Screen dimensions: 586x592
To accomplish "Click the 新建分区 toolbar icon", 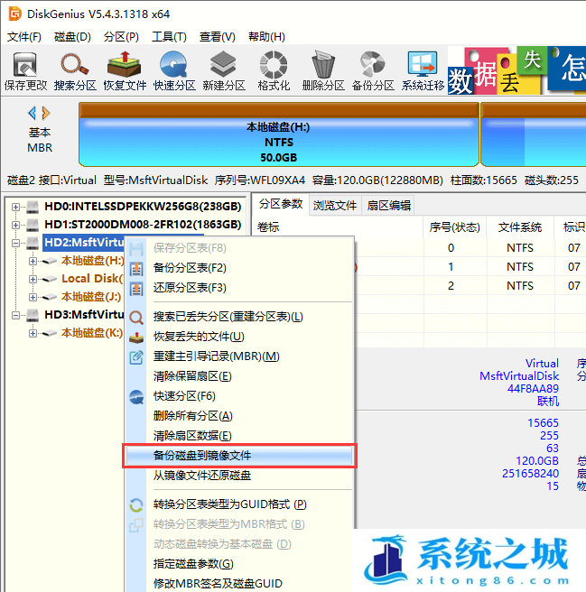I will (223, 65).
